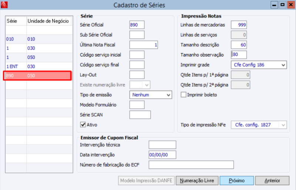Screen dimensions: 296x190
Task: Maximize the Cadastro de Séries window
Action: pyautogui.click(x=282, y=5)
